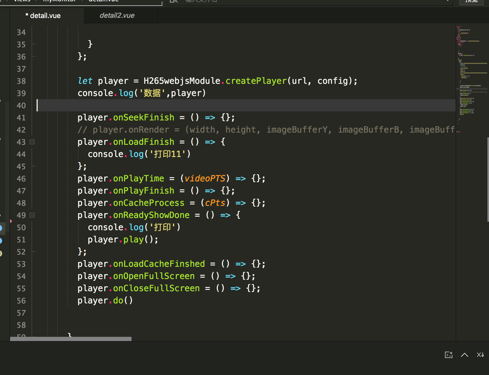Click the blue breakpoint dot beside line 51
Image resolution: width=489 pixels, height=375 pixels.
pyautogui.click(x=1, y=241)
